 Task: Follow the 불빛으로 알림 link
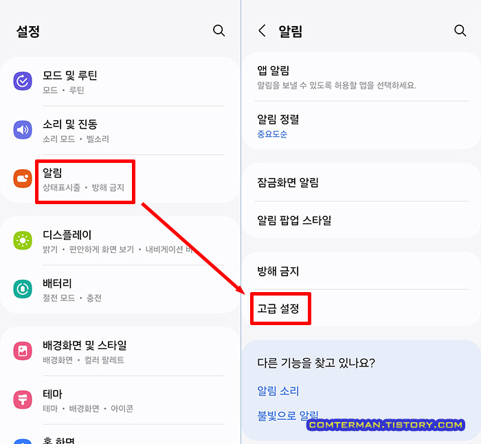(x=288, y=416)
